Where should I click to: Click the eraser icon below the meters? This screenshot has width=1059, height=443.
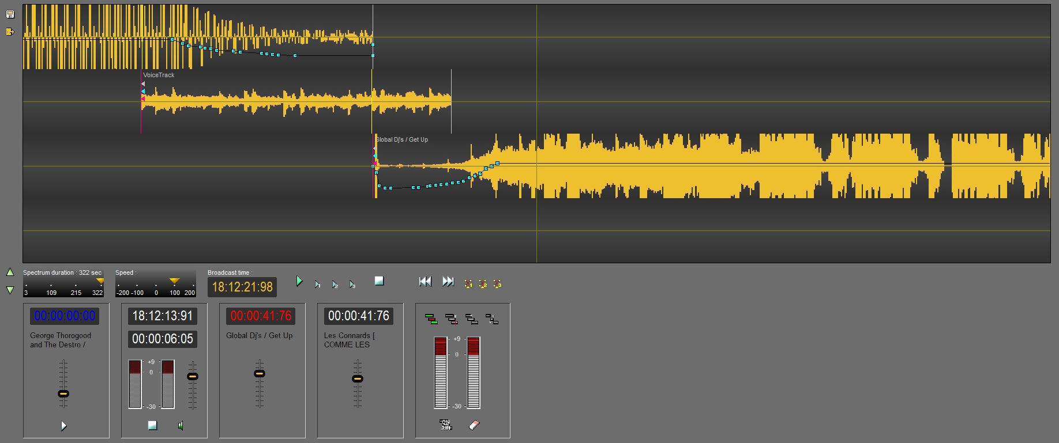[474, 425]
